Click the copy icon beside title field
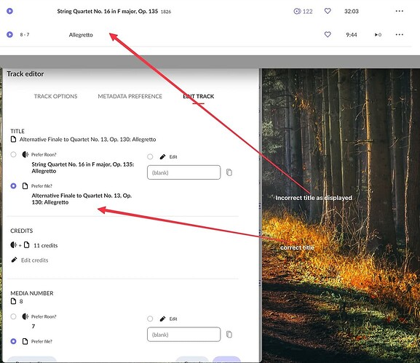 coord(229,172)
